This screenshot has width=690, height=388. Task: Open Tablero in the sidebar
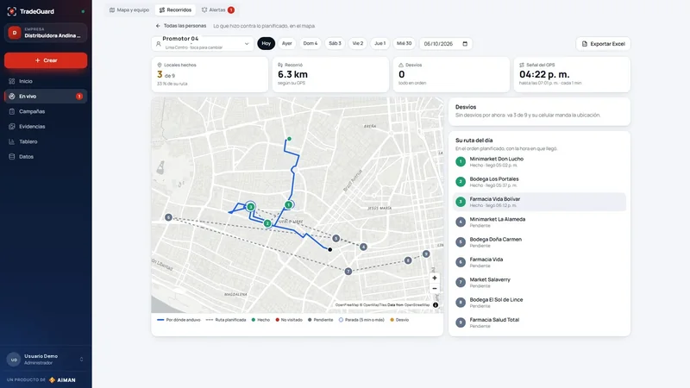tap(46, 141)
